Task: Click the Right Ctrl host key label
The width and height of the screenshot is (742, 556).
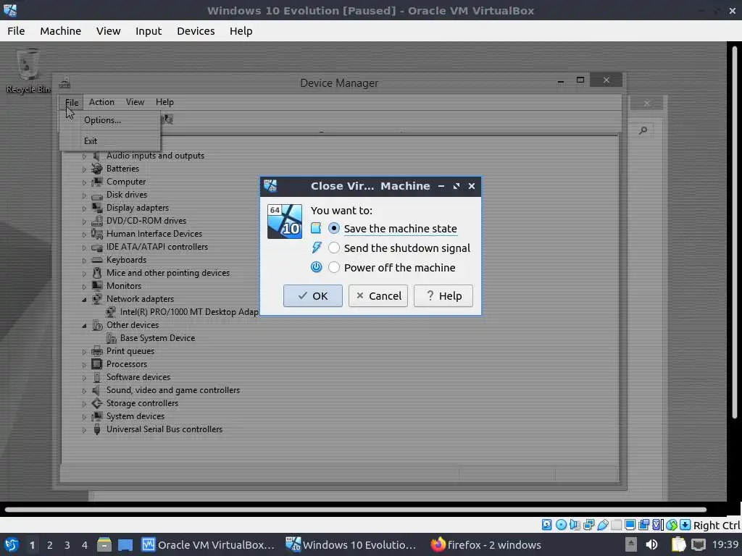Action: tap(717, 526)
